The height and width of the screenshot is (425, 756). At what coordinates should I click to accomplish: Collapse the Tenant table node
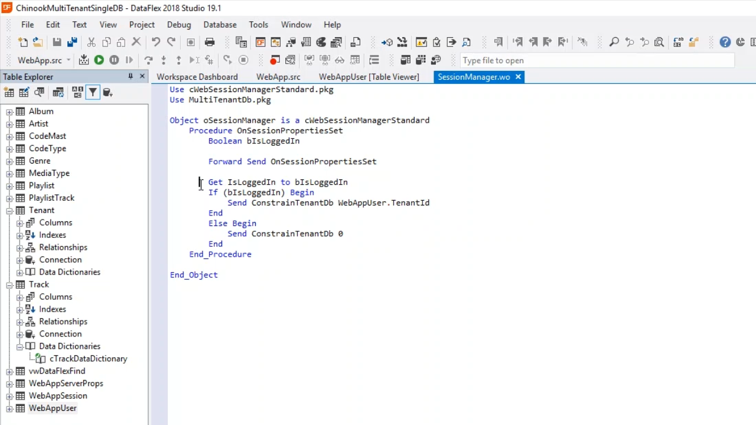[9, 211]
